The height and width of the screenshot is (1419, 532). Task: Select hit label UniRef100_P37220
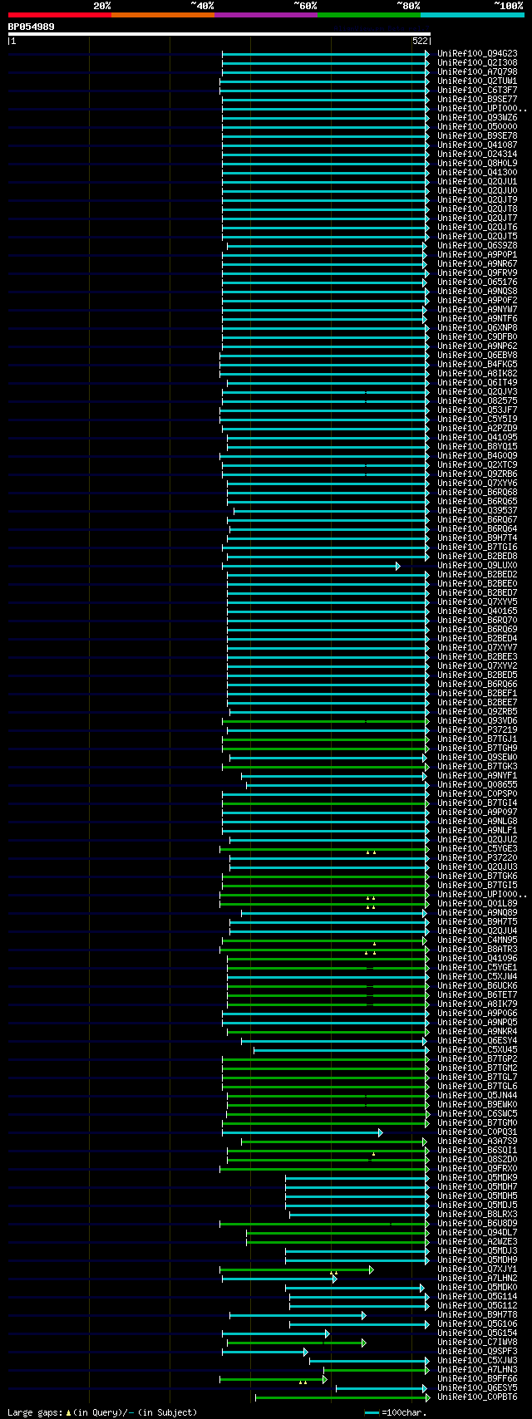coord(477,858)
